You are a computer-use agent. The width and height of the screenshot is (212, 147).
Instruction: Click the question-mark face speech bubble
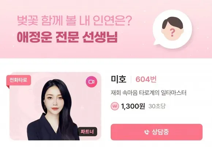point(173,29)
